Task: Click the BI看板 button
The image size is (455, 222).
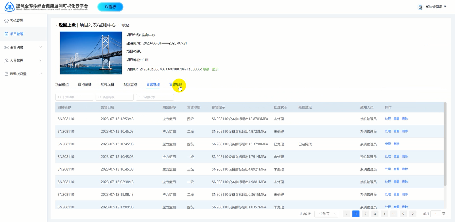Action: 110,7
